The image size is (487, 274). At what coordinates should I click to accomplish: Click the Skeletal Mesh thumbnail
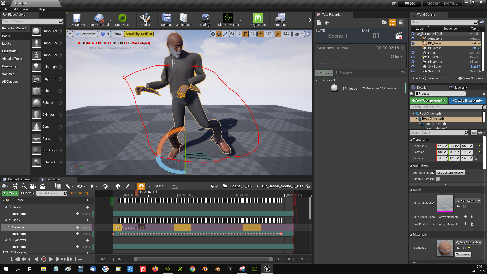pyautogui.click(x=445, y=203)
